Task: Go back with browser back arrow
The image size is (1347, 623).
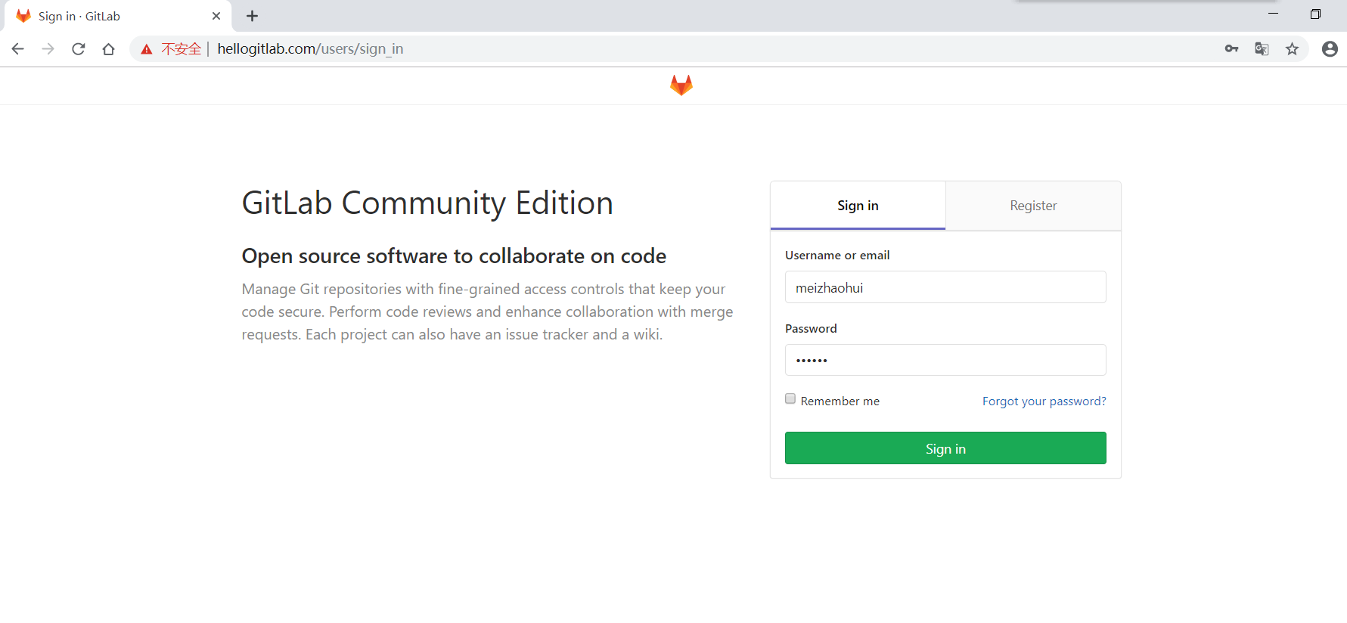Action: 18,49
